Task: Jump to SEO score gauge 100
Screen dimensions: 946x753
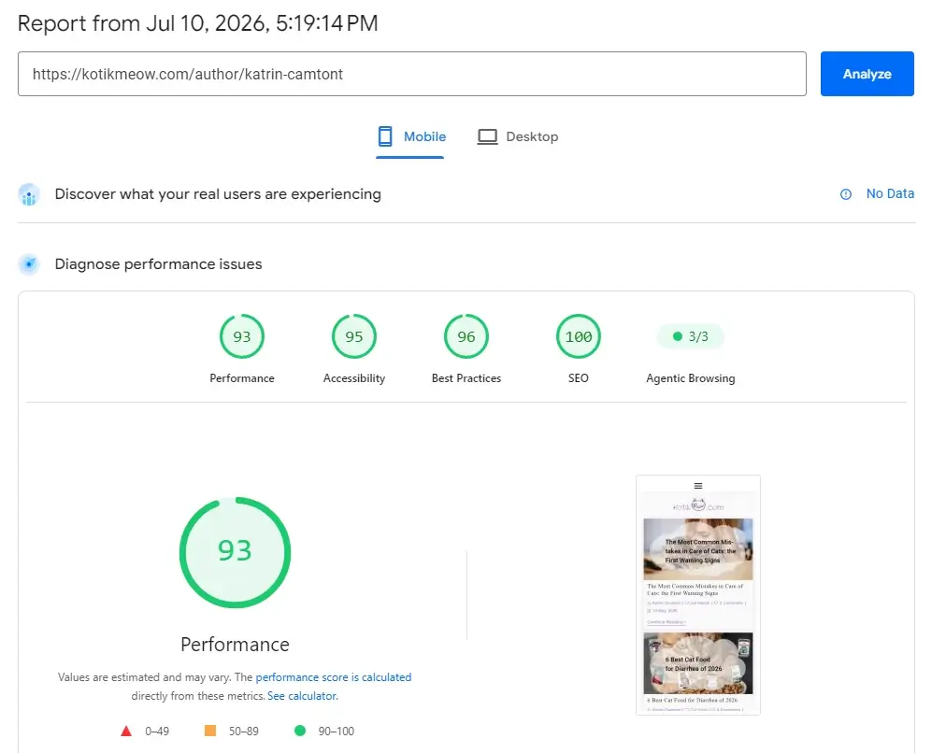Action: 579,336
